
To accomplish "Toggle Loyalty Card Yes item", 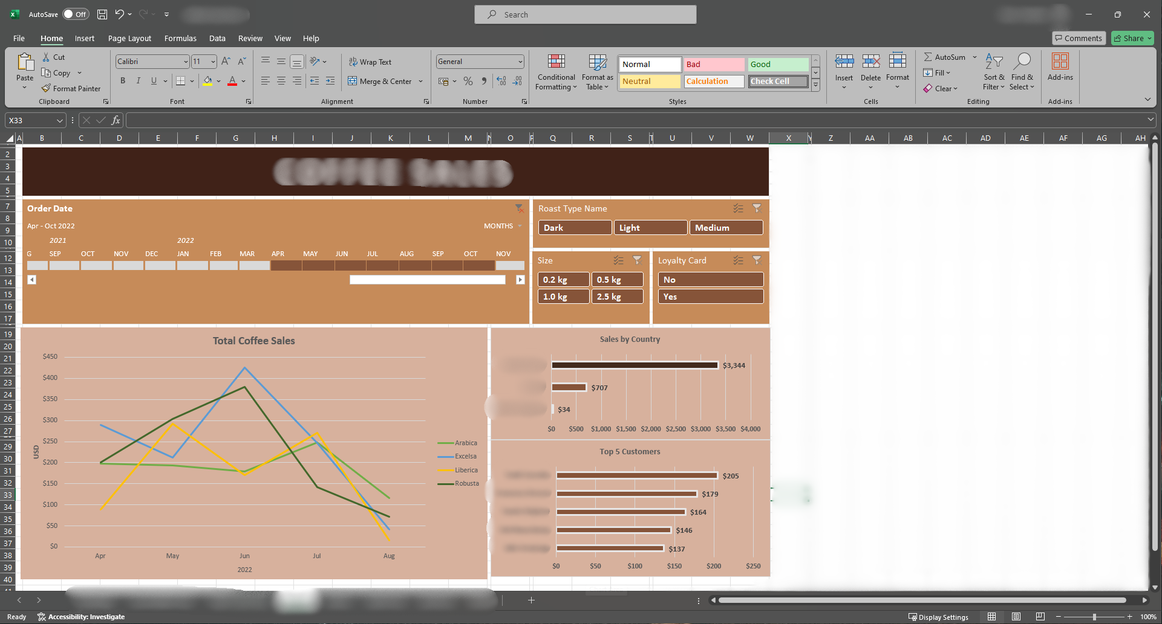I will 711,297.
